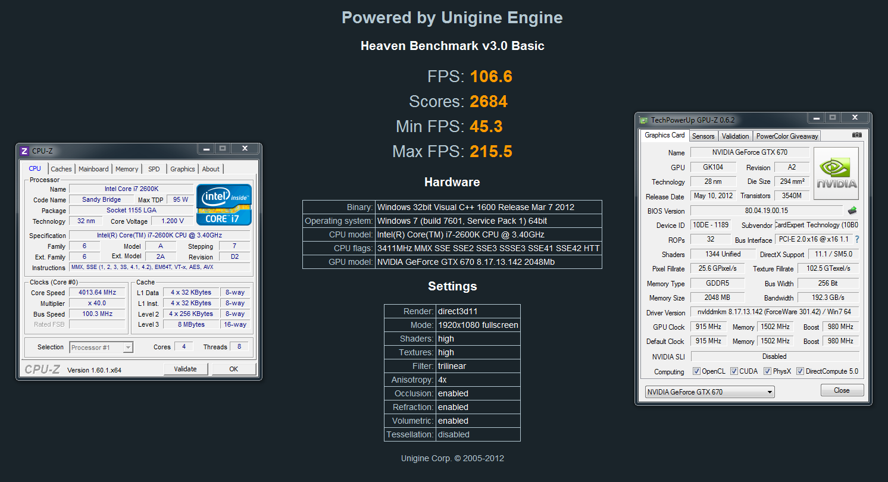Toggle the DirectCompute 5.0 checkbox
The width and height of the screenshot is (888, 482).
(800, 371)
